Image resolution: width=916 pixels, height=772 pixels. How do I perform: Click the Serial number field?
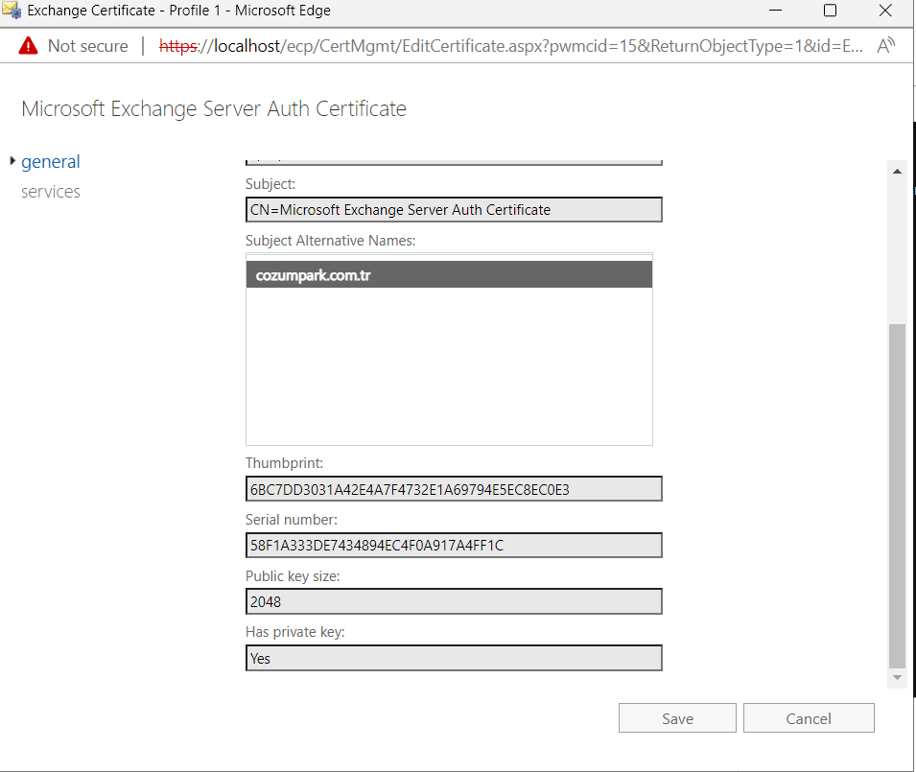coord(454,545)
